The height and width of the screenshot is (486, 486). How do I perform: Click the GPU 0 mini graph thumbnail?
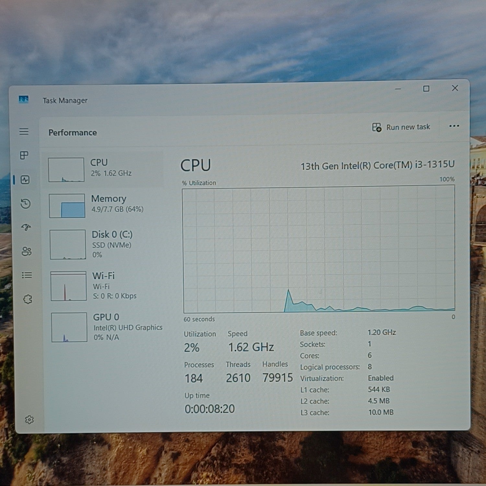pos(69,327)
